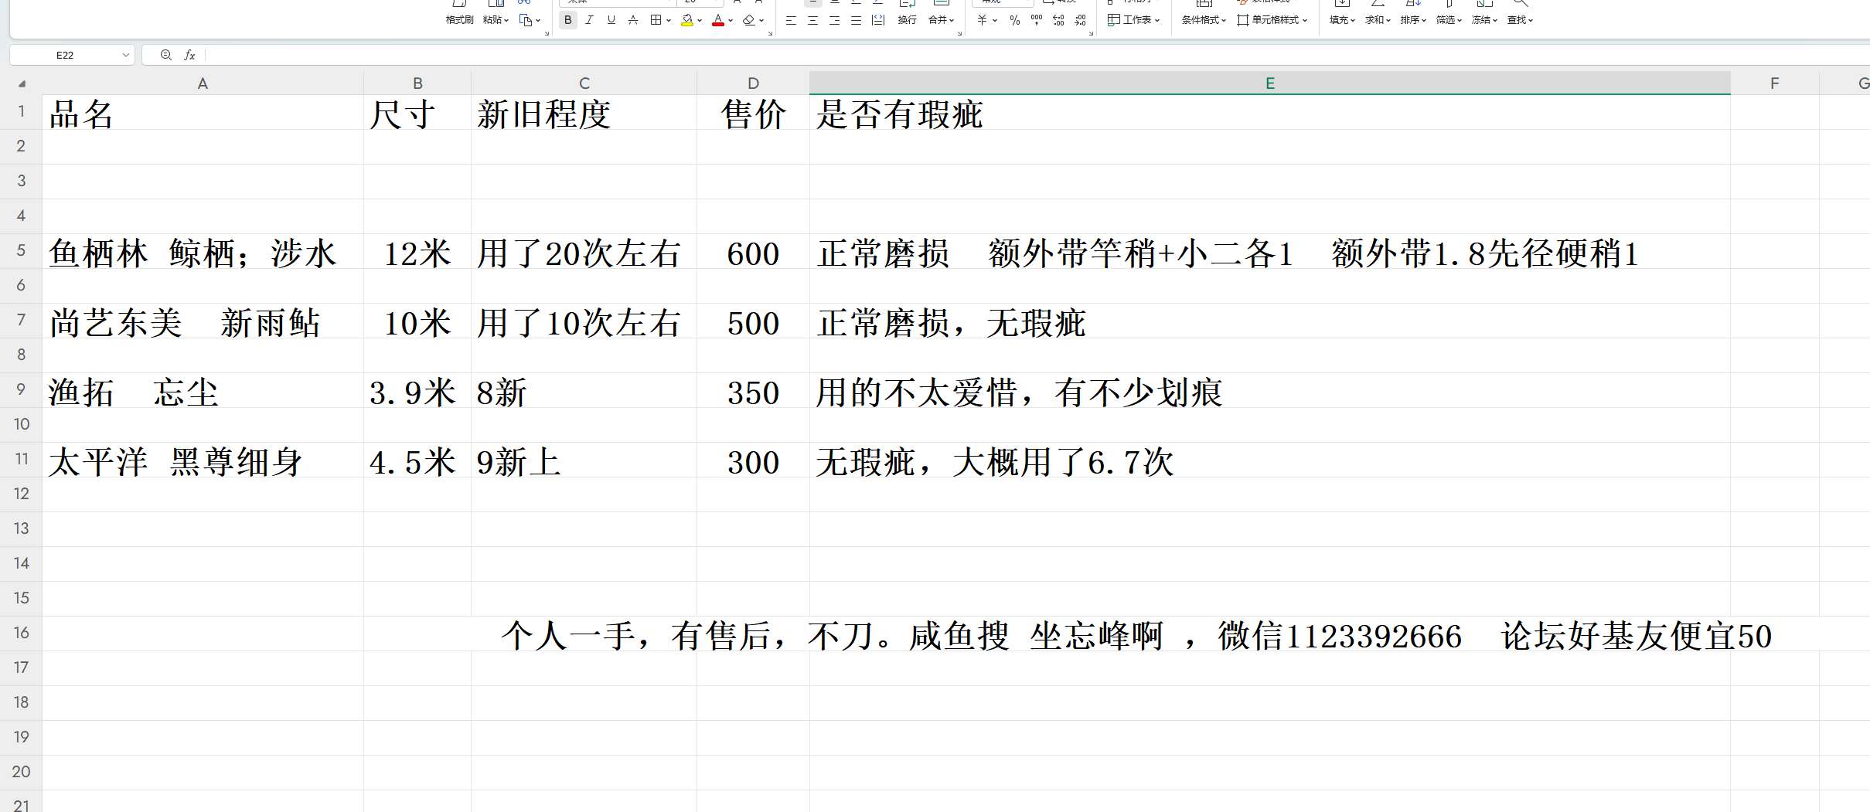Open 查找 find dropdown
1870x812 pixels.
pyautogui.click(x=1520, y=20)
